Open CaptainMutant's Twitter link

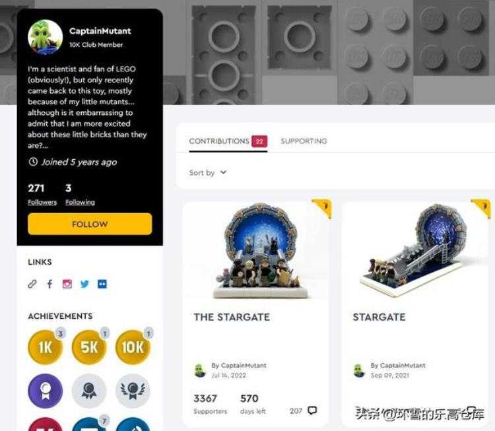[x=84, y=284]
